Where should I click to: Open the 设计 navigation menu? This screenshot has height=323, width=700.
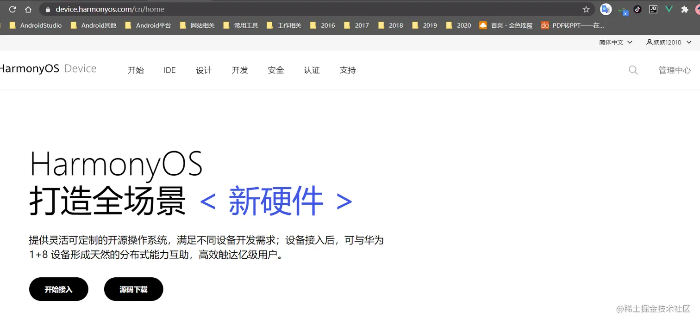[x=204, y=70]
